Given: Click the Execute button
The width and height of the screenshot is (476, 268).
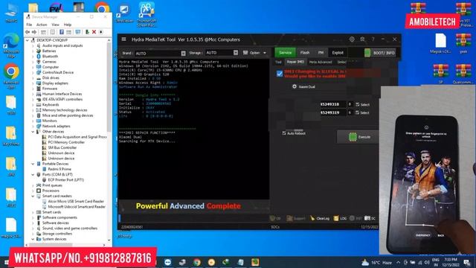Looking at the screenshot, I should (x=358, y=137).
